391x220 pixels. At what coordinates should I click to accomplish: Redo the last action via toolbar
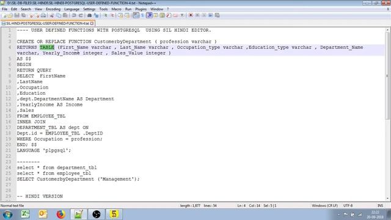[81, 15]
